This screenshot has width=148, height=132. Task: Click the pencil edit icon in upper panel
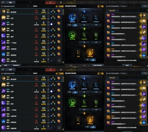click(x=3, y=2)
